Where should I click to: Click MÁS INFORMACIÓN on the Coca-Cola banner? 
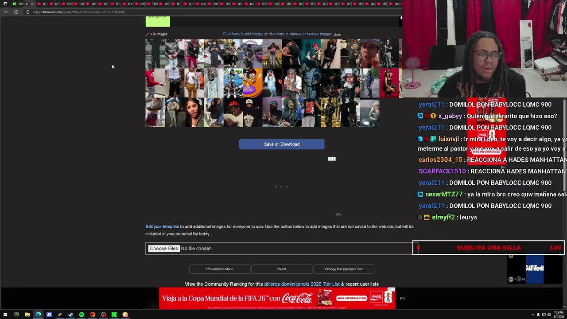pyautogui.click(x=351, y=298)
